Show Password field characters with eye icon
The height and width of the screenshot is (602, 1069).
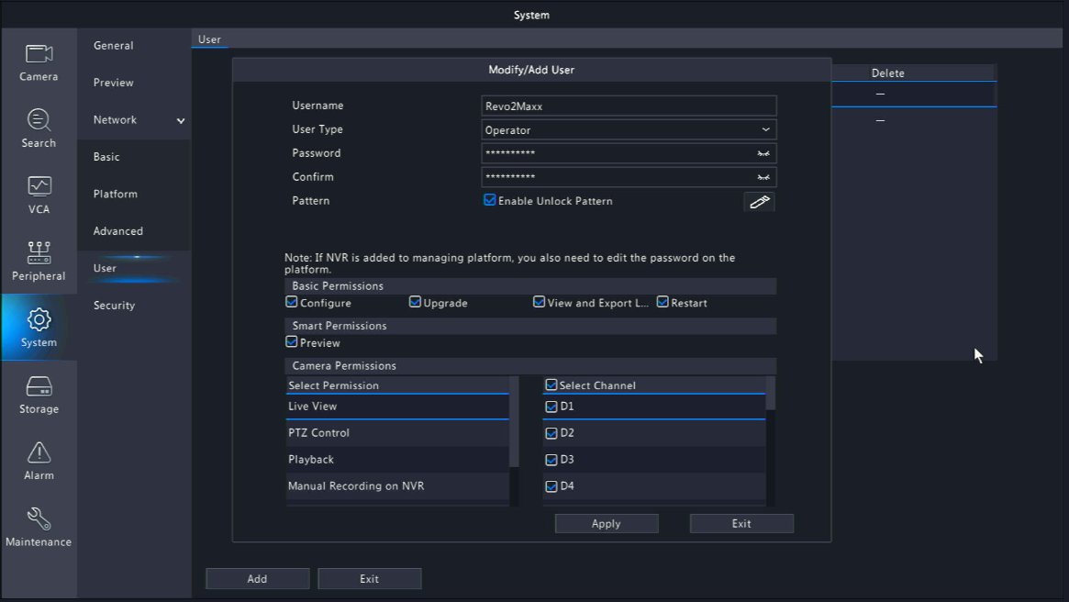click(763, 153)
